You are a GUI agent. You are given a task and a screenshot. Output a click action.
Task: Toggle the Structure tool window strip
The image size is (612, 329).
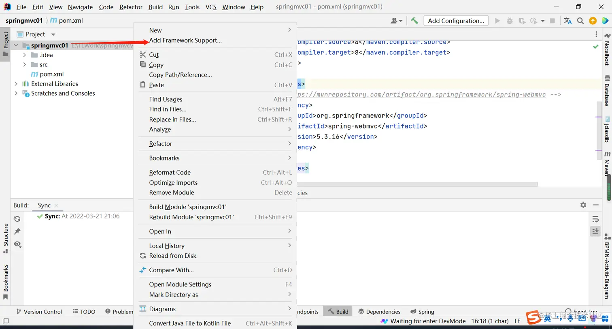click(5, 238)
